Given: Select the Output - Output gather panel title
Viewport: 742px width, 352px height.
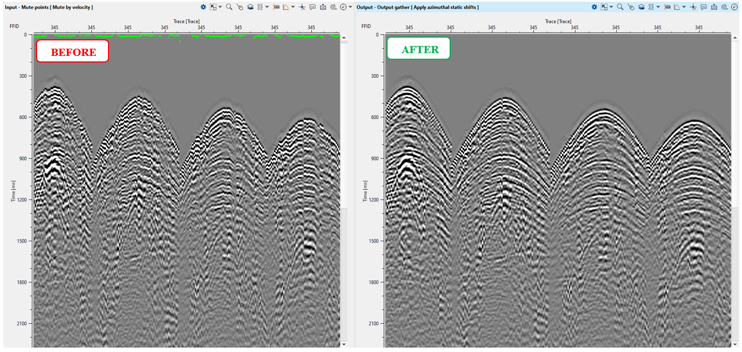Looking at the screenshot, I should click(418, 7).
